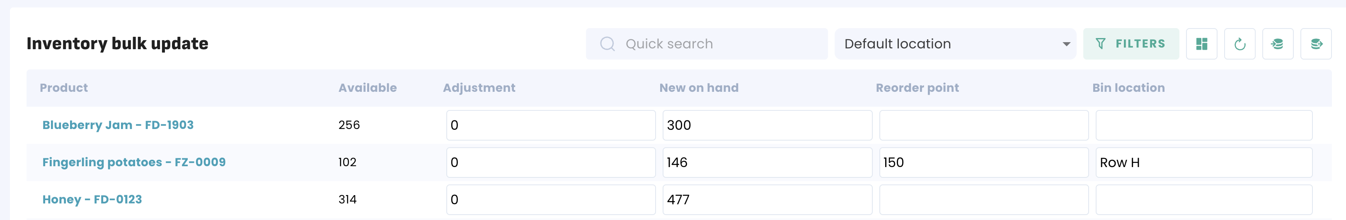
Task: Open Honey - FD-0123 product link
Action: coord(92,199)
